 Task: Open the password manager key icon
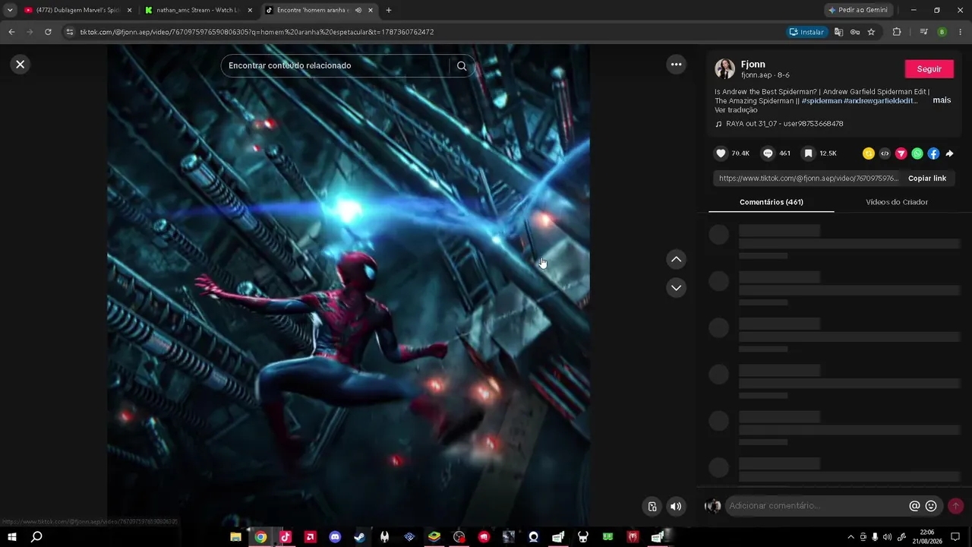tap(855, 32)
